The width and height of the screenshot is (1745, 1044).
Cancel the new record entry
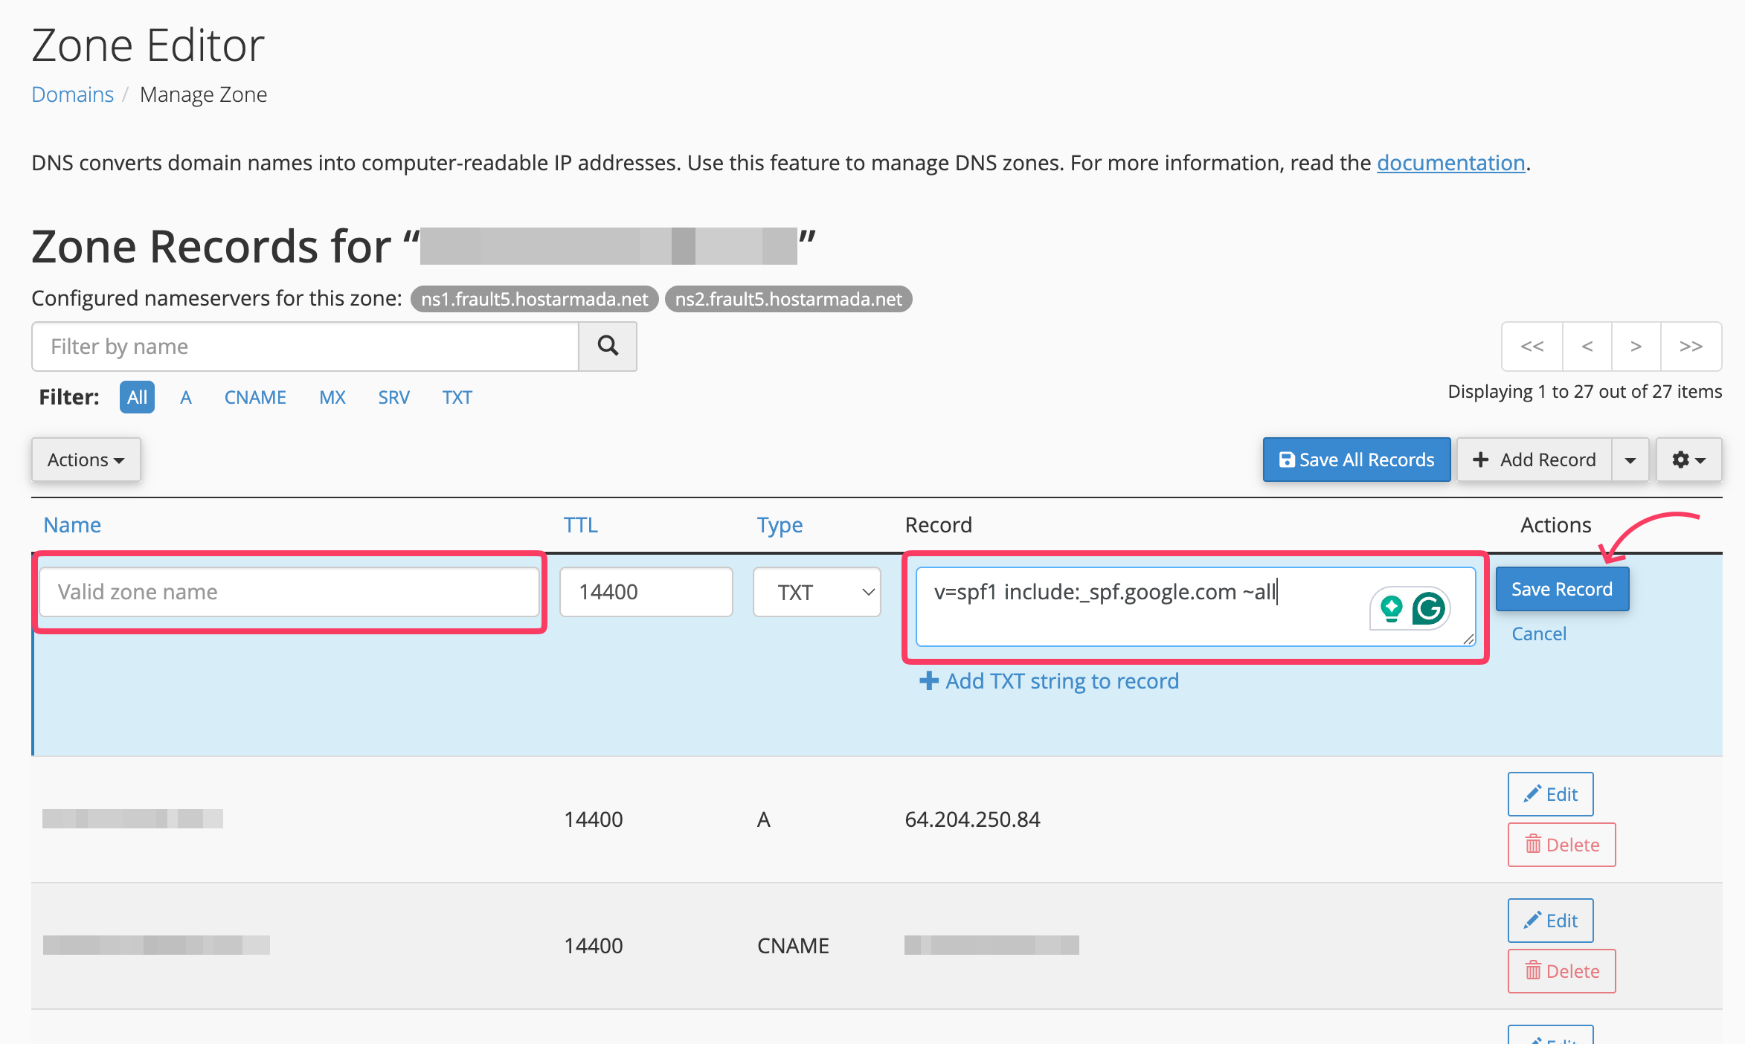point(1539,634)
